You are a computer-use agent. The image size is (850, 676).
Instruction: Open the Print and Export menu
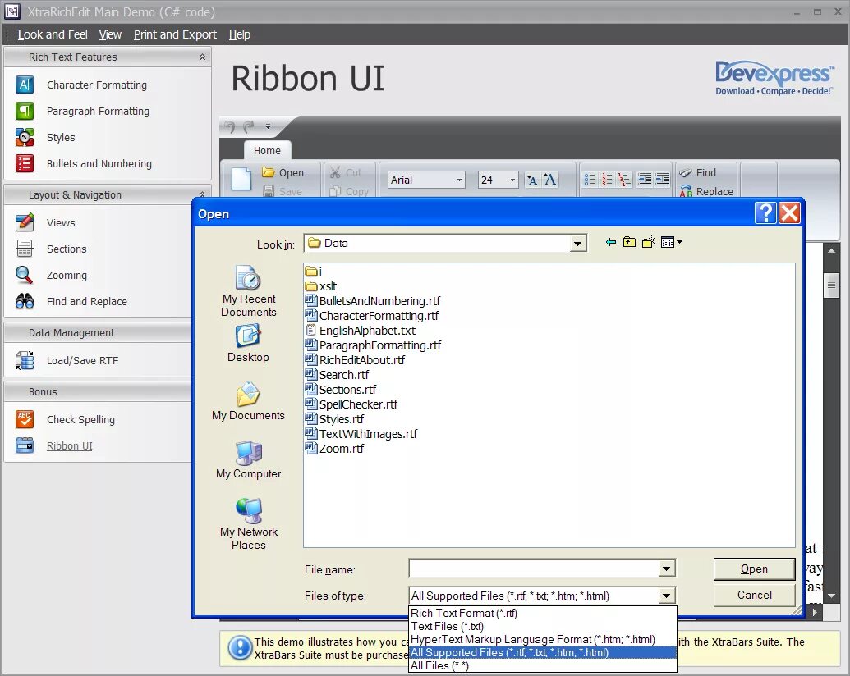175,34
